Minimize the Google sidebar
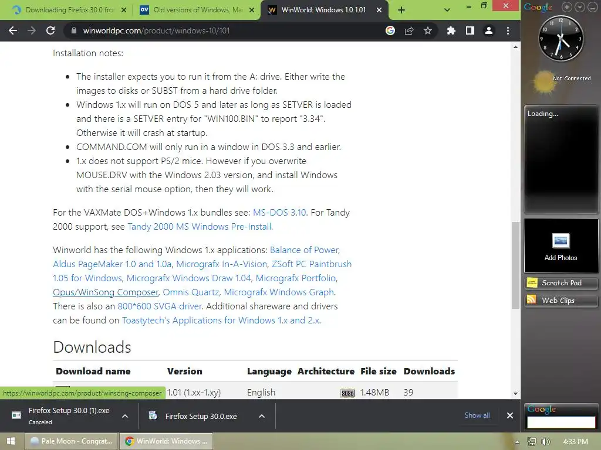The image size is (601, 450). click(592, 6)
